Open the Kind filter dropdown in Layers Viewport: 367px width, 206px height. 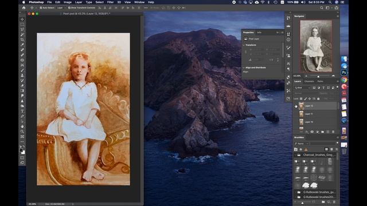pyautogui.click(x=302, y=88)
